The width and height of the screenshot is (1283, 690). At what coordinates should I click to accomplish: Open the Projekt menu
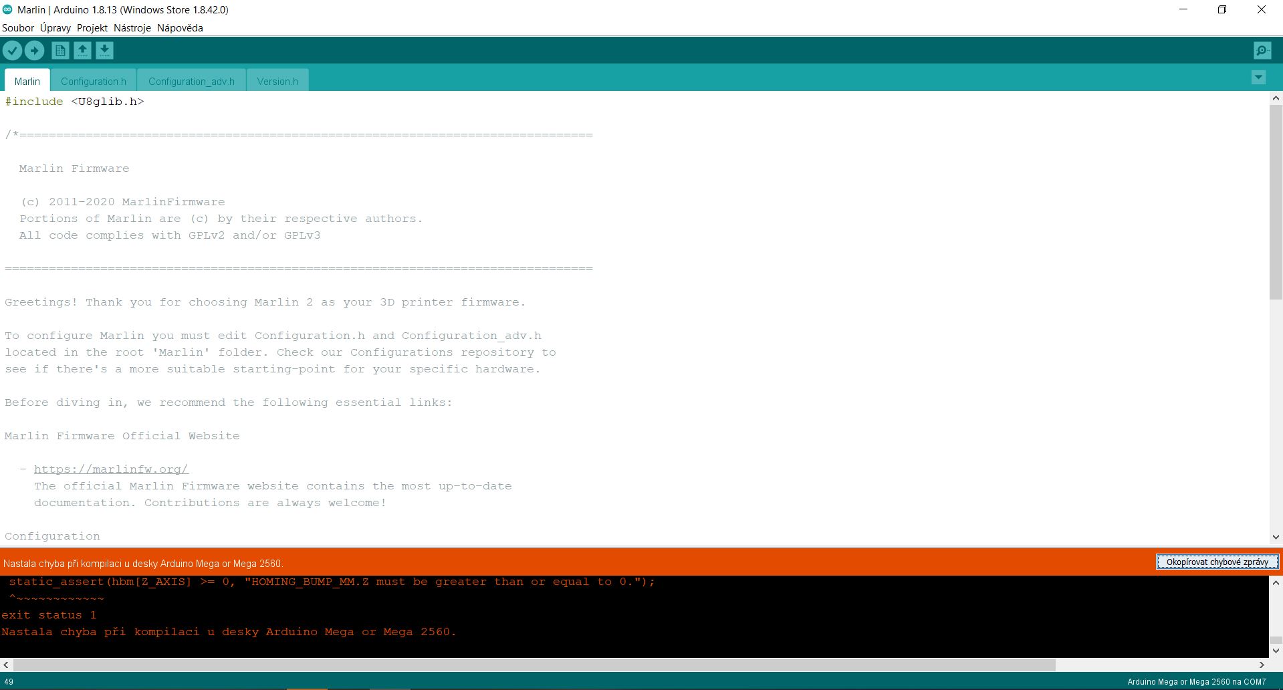click(92, 28)
